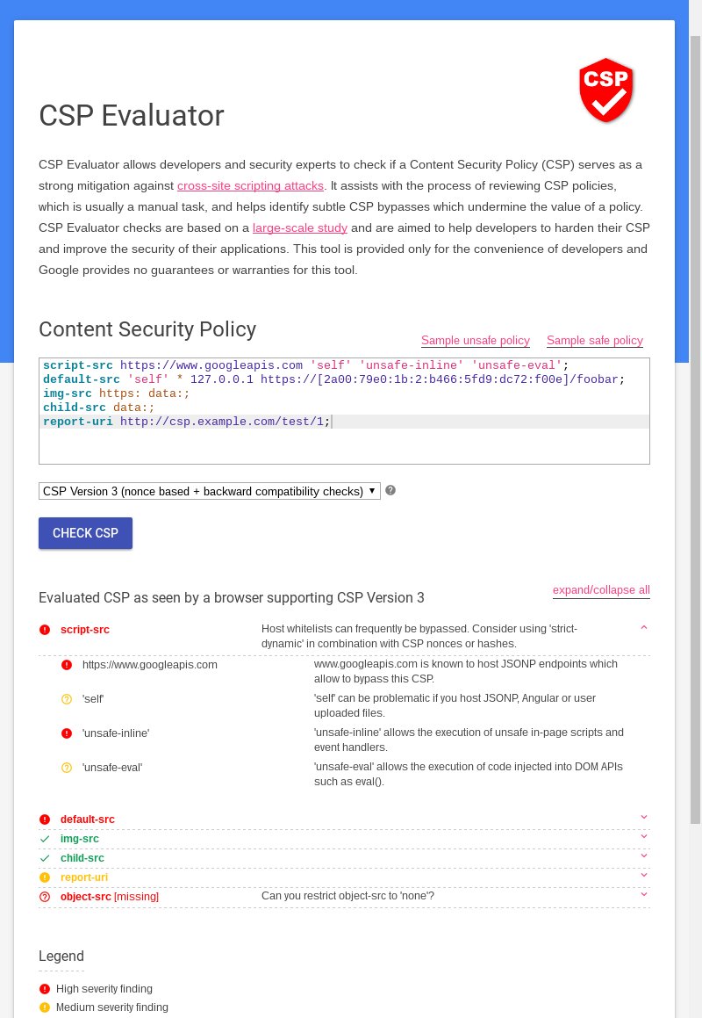This screenshot has width=702, height=1018.
Task: Expand the img-src row chevron
Action: 643,836
